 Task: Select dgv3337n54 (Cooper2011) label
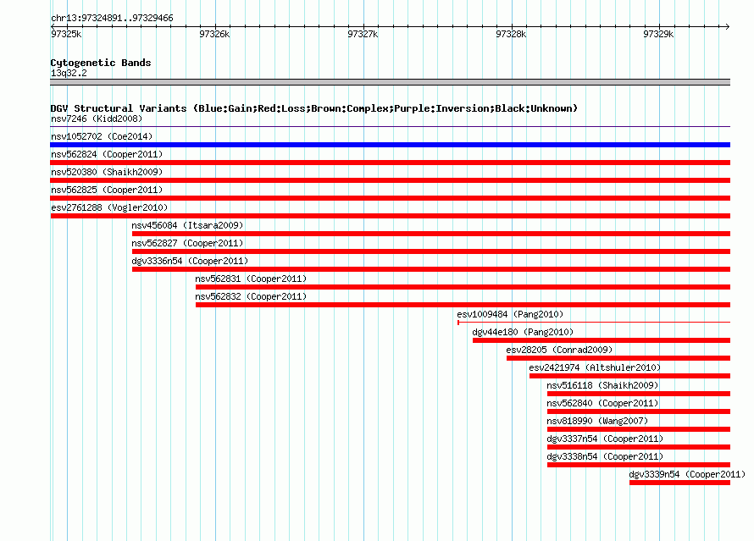[x=605, y=439]
